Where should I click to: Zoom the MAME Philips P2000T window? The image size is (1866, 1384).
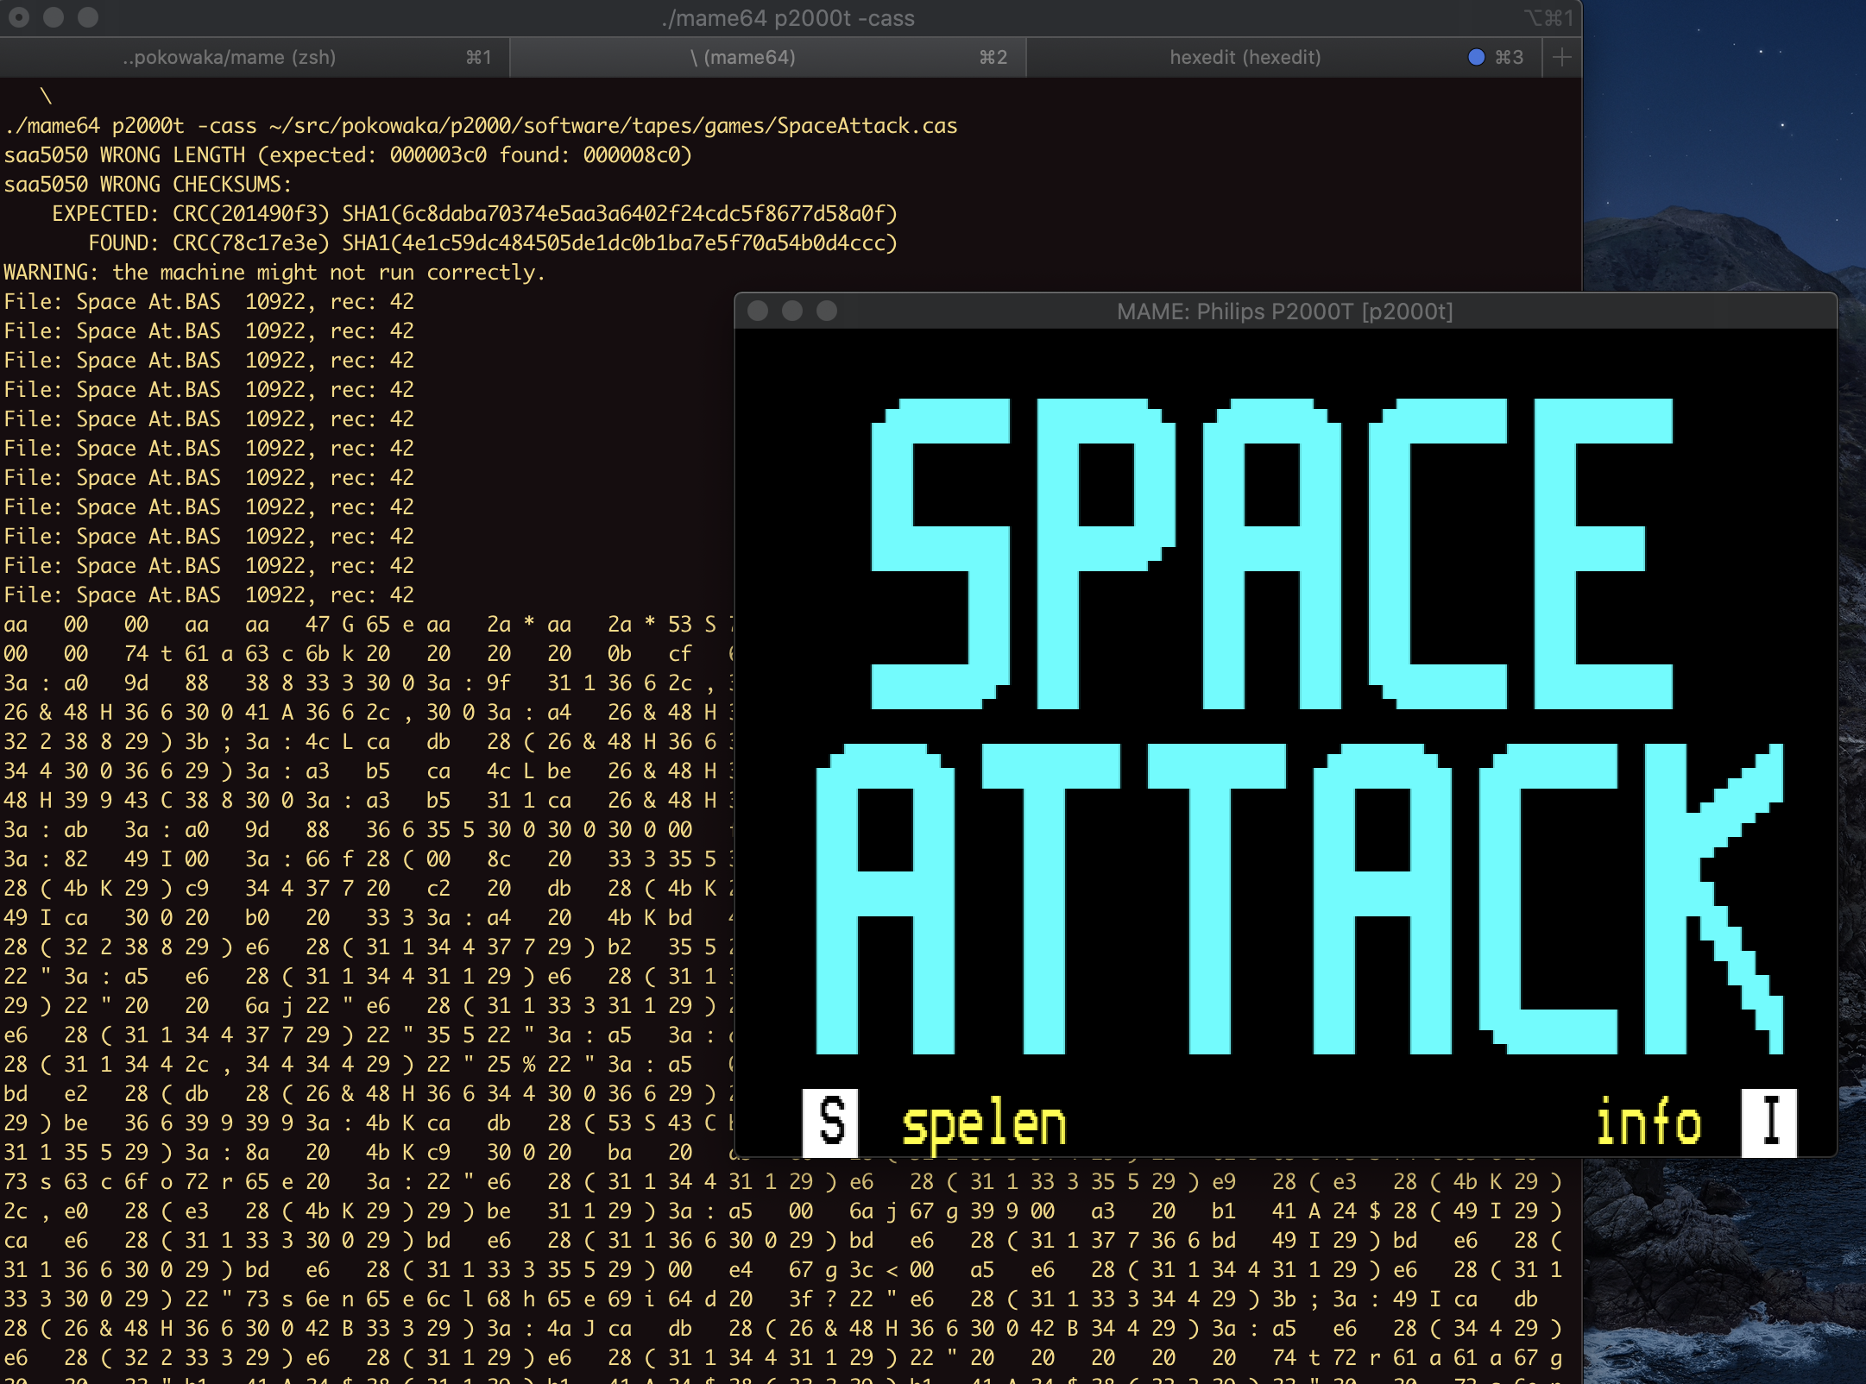pos(827,311)
